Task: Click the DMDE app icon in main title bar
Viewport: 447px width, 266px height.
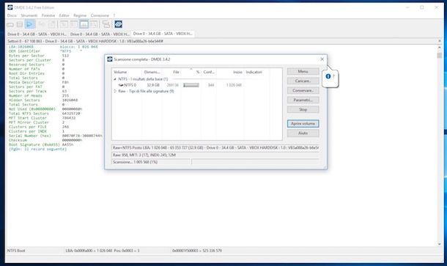Action: click(x=10, y=7)
